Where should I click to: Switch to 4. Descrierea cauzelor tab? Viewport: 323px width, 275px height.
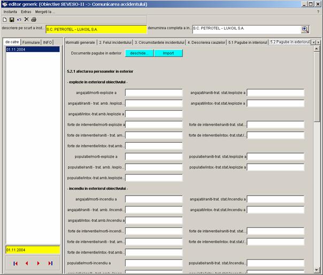205,42
